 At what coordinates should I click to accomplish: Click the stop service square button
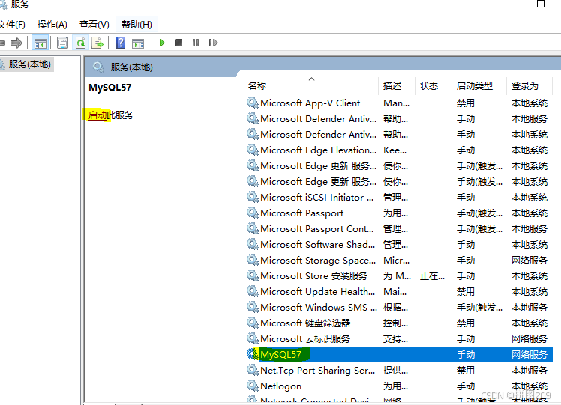click(178, 43)
